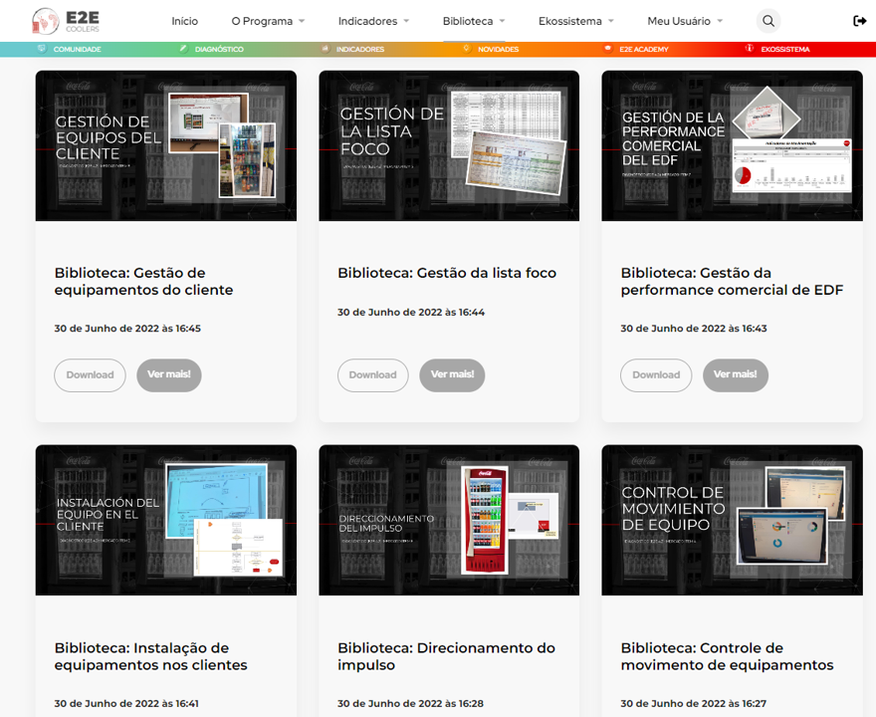Click the DIAGNÓSTICO pencil icon
Viewport: 876px width, 717px height.
[x=184, y=47]
